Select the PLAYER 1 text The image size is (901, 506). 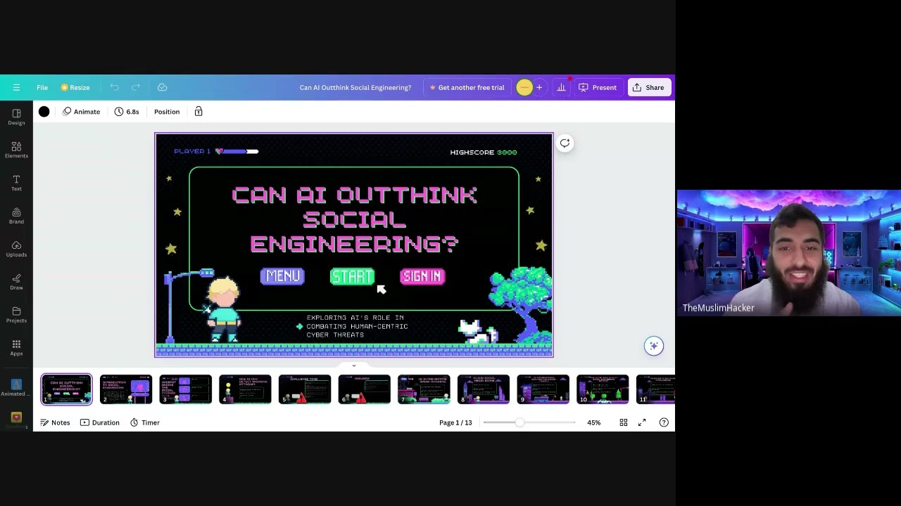tap(192, 151)
